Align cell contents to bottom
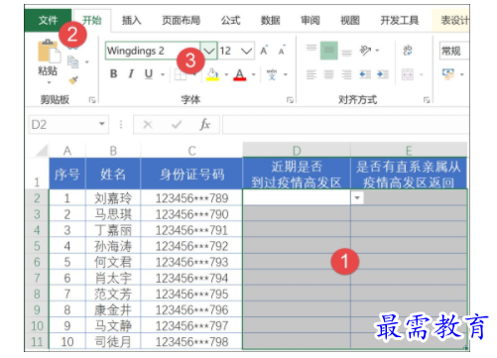Viewport: 497px width, 358px height. pyautogui.click(x=346, y=52)
